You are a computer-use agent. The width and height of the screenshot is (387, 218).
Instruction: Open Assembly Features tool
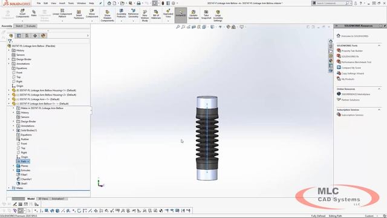[121, 13]
